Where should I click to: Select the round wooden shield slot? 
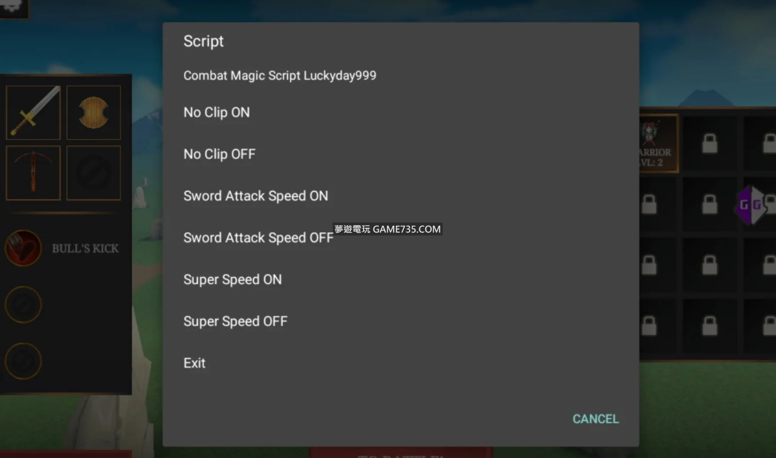click(94, 113)
